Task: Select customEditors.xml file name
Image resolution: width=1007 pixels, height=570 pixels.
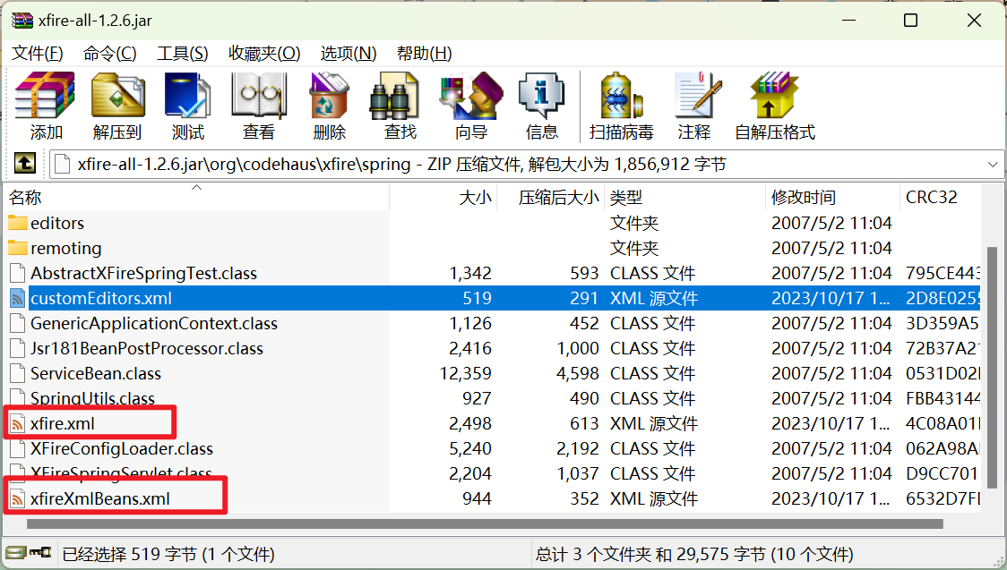Action: pos(101,298)
